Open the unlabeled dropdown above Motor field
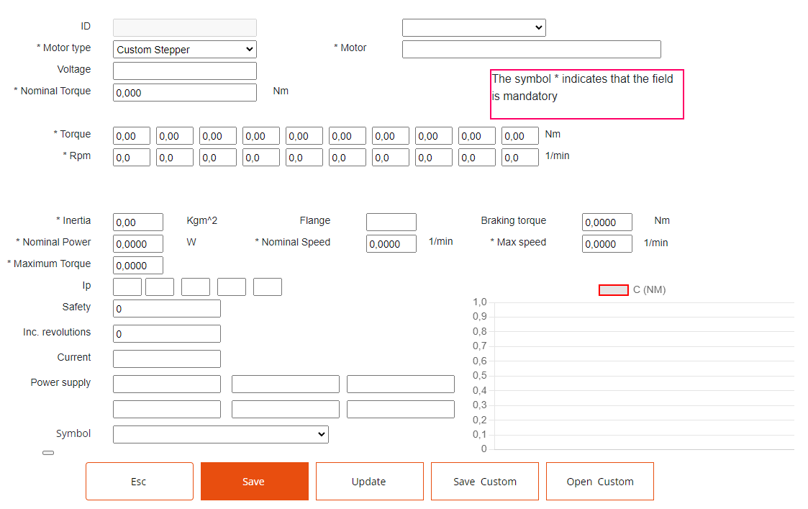This screenshot has height=509, width=808. pyautogui.click(x=473, y=27)
